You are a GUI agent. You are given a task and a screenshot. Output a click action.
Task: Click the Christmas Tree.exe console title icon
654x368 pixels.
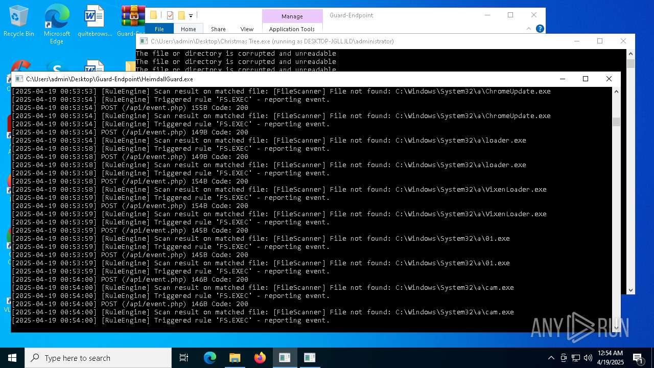point(144,41)
